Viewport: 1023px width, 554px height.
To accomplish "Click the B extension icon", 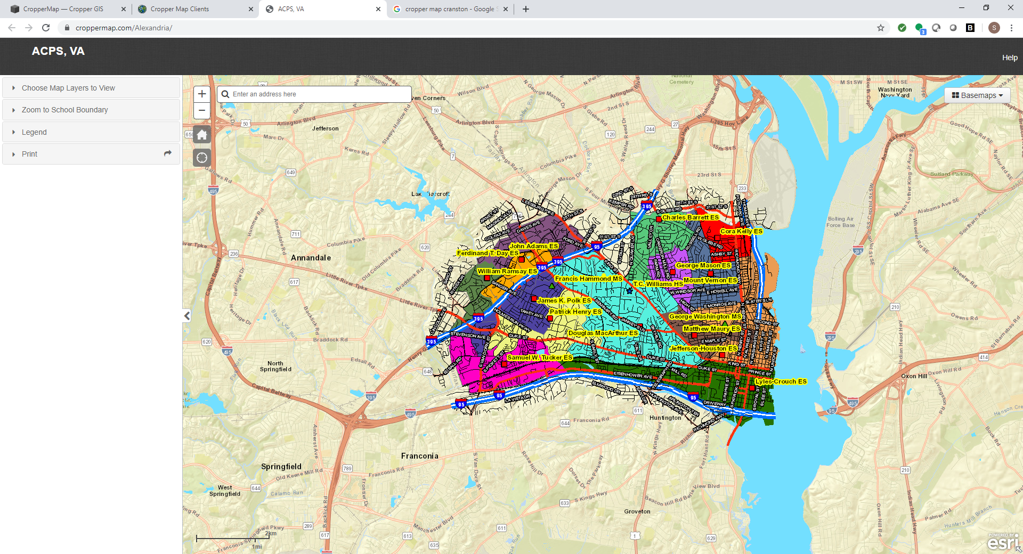I will pos(970,28).
